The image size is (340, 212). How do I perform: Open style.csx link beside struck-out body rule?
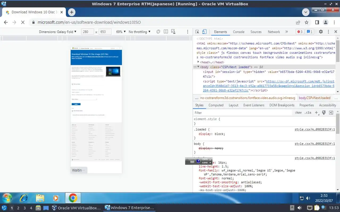click(315, 144)
